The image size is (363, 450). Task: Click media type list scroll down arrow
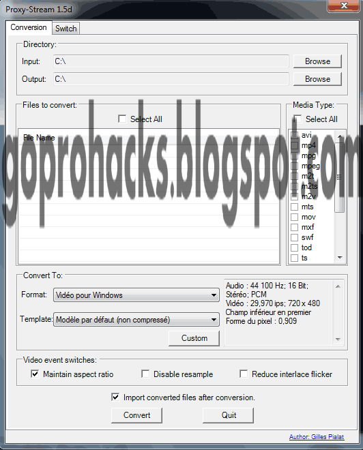pyautogui.click(x=340, y=258)
